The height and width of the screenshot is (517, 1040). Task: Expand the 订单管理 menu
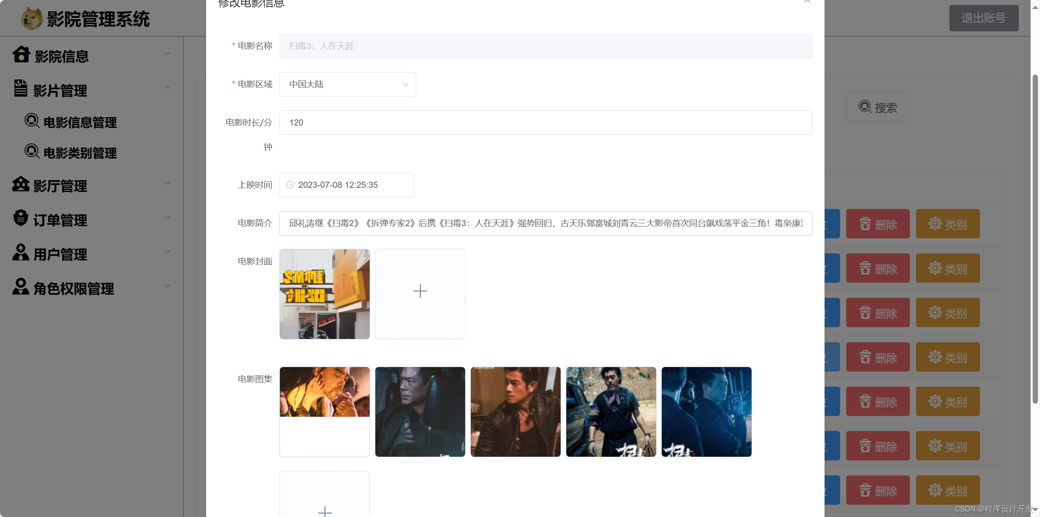tap(167, 218)
